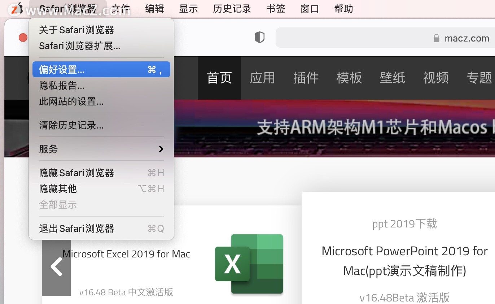
Task: Open the 应用 navigation tab
Action: tap(263, 78)
